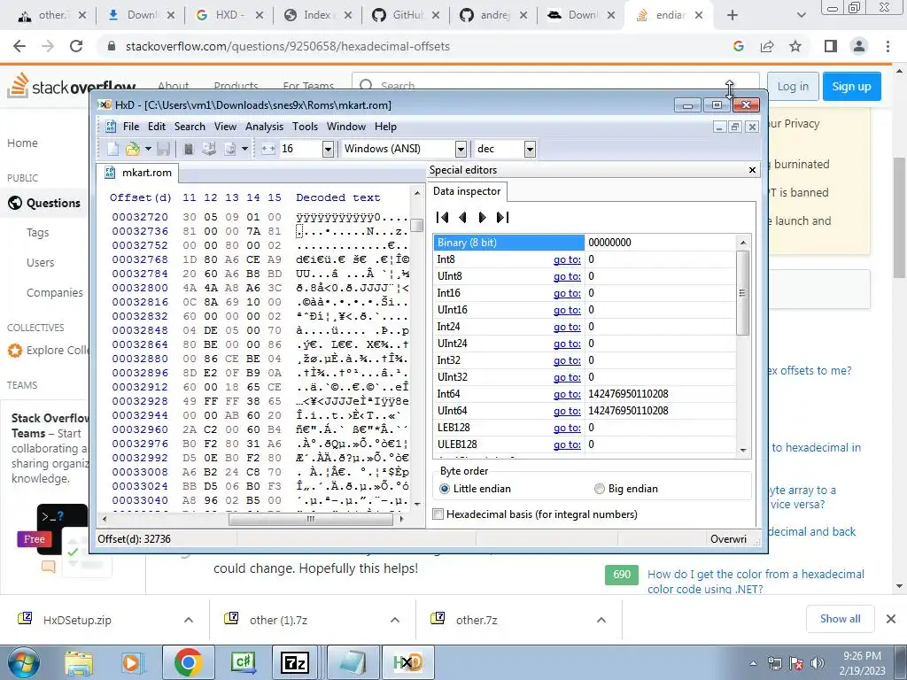
Task: Click the Chrome address bar URL
Action: click(288, 46)
